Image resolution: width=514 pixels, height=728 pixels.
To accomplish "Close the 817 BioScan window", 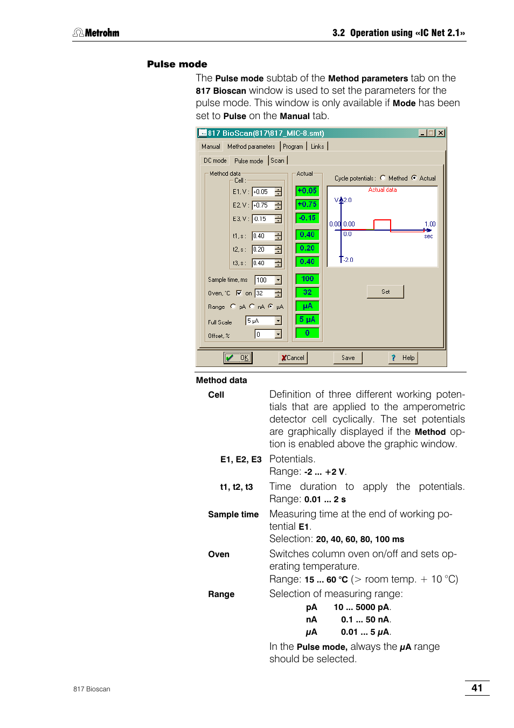I will pyautogui.click(x=441, y=133).
